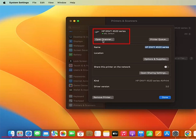The width and height of the screenshot is (196, 139).
Task: Launch Safari from the Dock
Action: pos(29,133)
